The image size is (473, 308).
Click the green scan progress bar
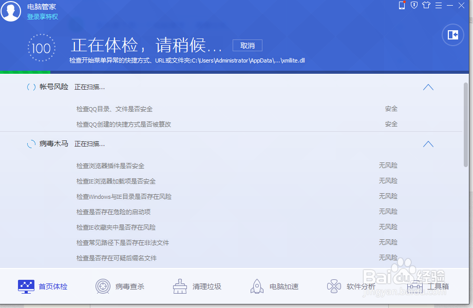25,72
